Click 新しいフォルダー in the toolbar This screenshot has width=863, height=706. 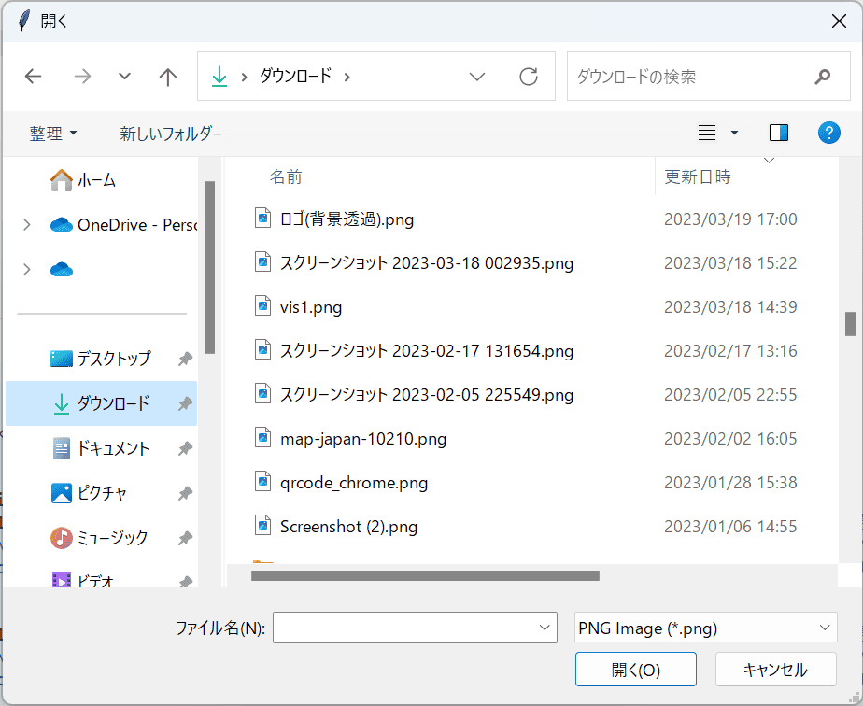point(171,134)
